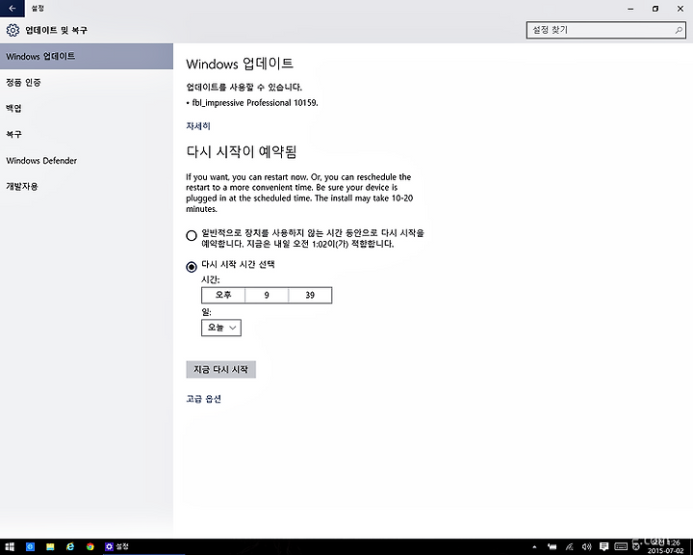Image resolution: width=693 pixels, height=555 pixels.
Task: Open the 개발자용 sidebar section
Action: pos(87,186)
